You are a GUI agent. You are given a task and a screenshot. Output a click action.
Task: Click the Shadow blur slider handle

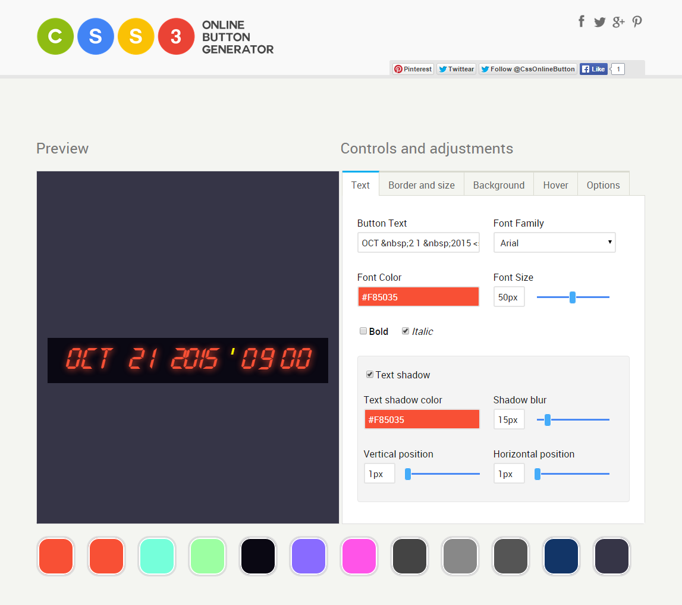(548, 420)
